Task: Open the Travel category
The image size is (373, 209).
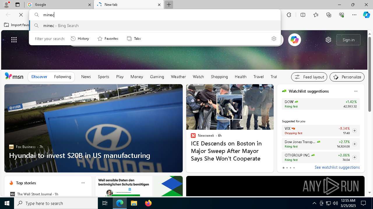Action: point(258,77)
